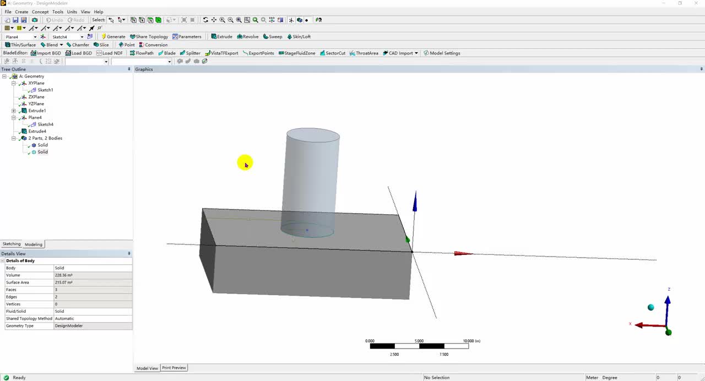The height and width of the screenshot is (381, 705).
Task: Collapse the Details of Body section
Action: pos(3,261)
